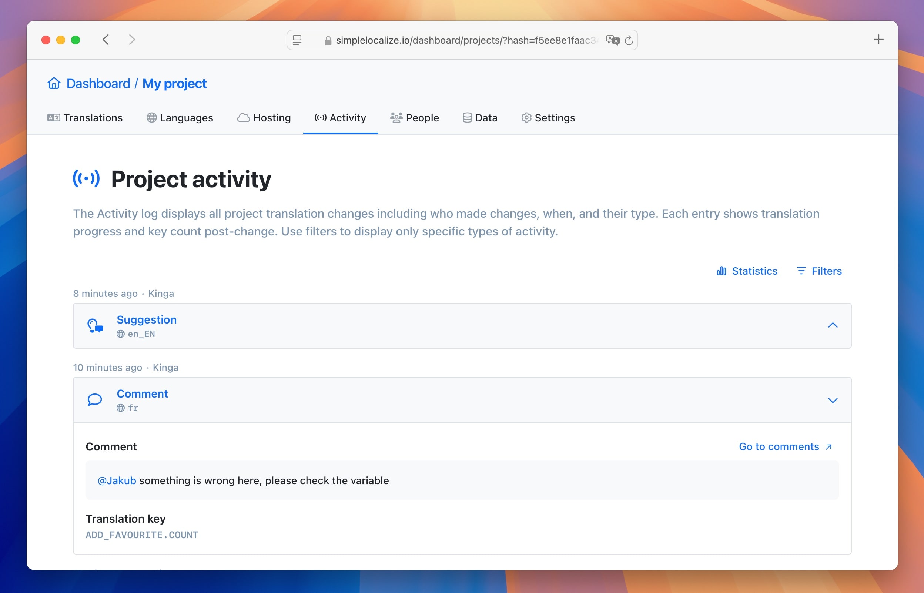Toggle the Comment entry with down chevron
The width and height of the screenshot is (924, 593).
pyautogui.click(x=833, y=400)
